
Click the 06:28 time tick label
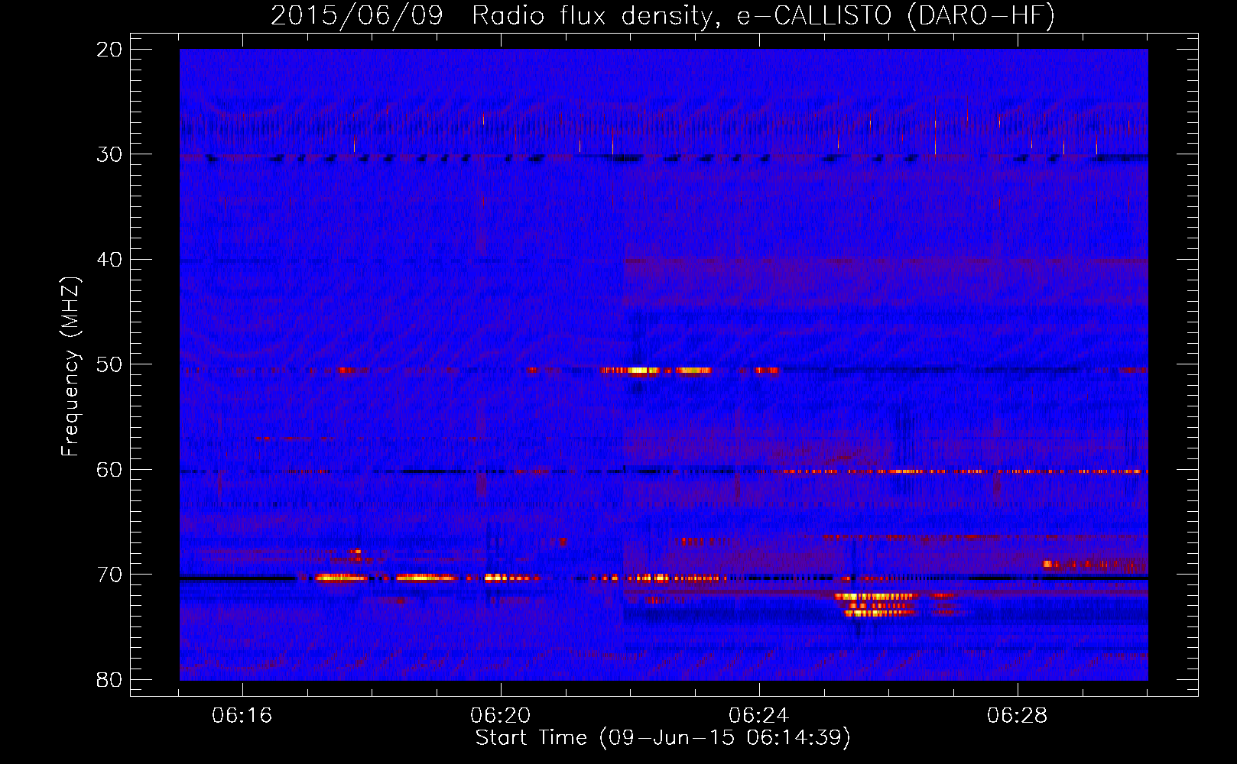coord(1018,716)
